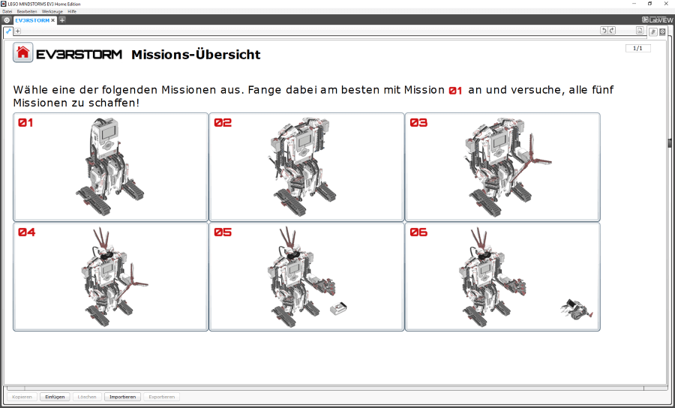Click the red home icon beside EV3RSTORM
Screen dimensions: 675x408
[22, 52]
